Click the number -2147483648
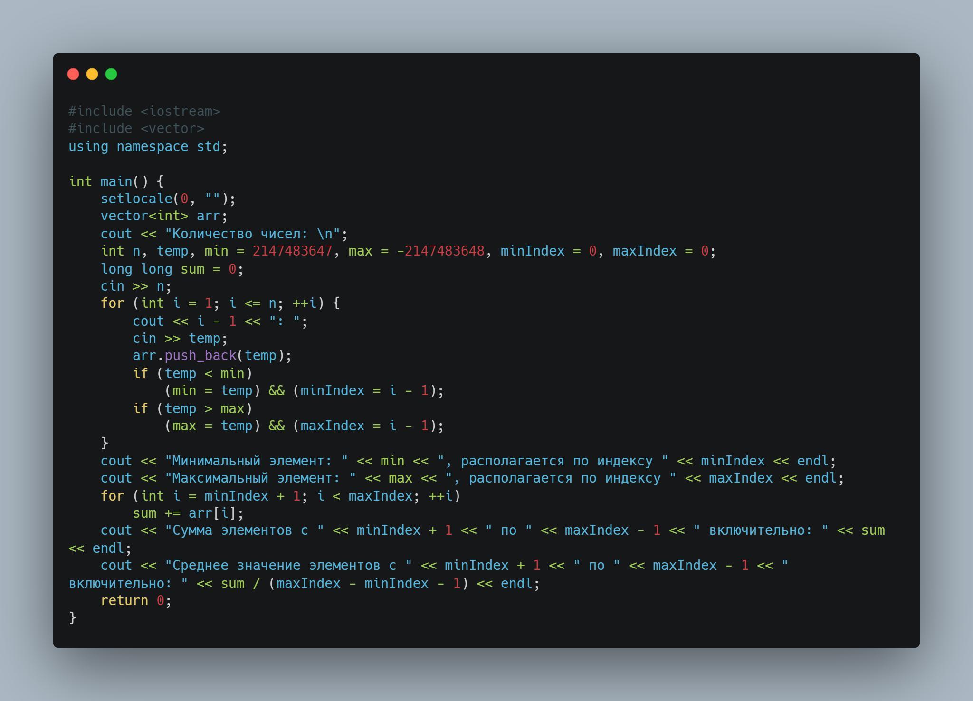 [440, 251]
